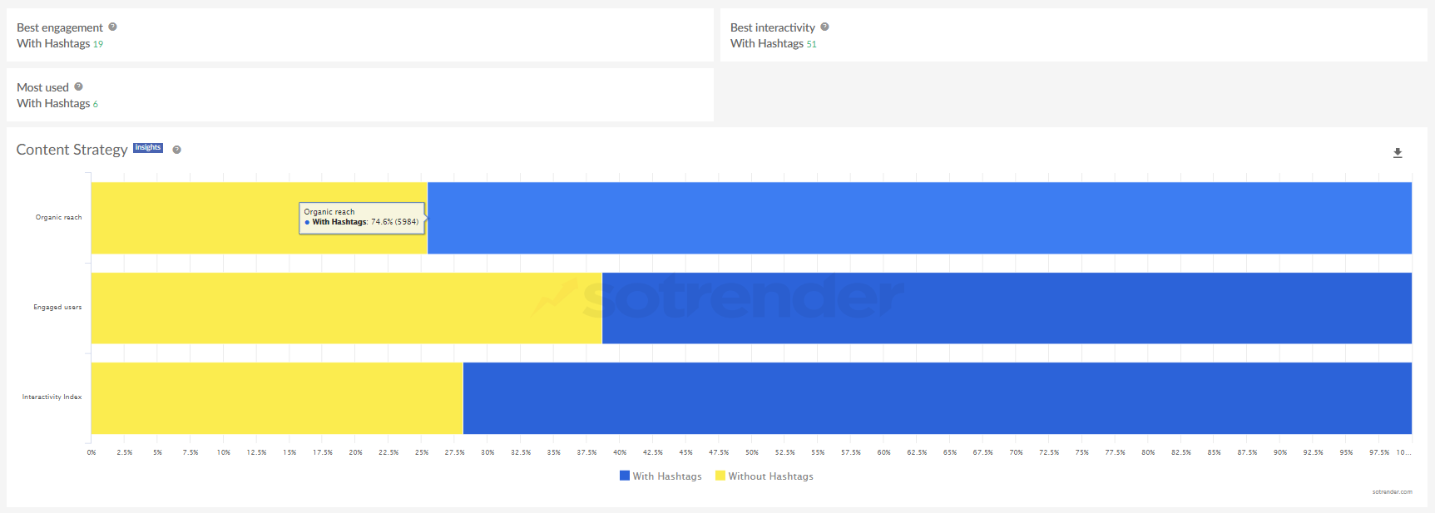The height and width of the screenshot is (513, 1435).
Task: Click the yellow Without Hashtags legend swatch
Action: click(720, 476)
